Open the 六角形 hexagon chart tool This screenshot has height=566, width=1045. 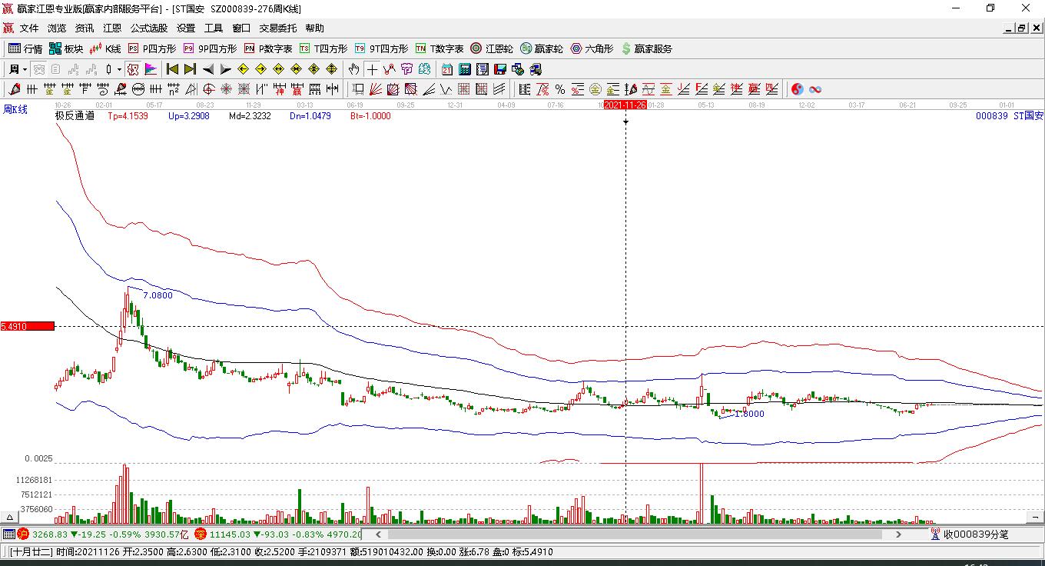[x=591, y=48]
